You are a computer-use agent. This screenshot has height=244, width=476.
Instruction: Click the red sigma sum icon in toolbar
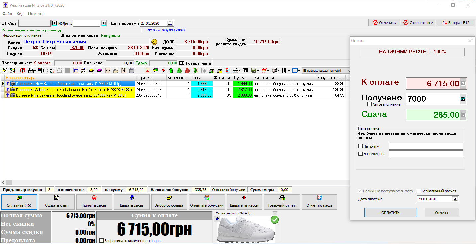[x=147, y=70]
